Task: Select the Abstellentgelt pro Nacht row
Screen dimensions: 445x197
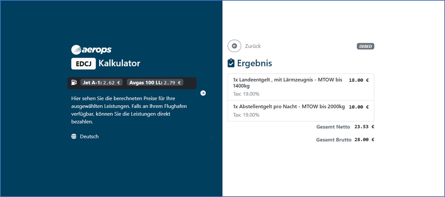Action: [301, 111]
